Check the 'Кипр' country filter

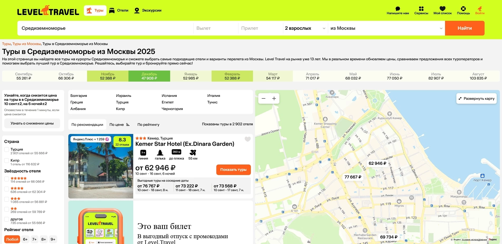pos(7,161)
